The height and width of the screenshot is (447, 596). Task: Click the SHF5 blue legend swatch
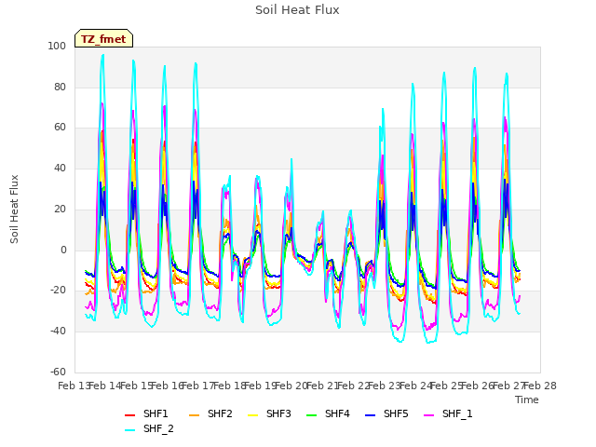(371, 415)
